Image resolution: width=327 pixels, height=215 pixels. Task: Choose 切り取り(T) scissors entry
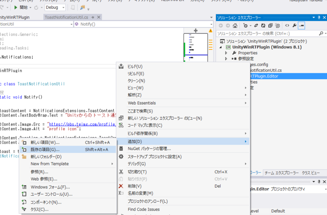[137, 172]
